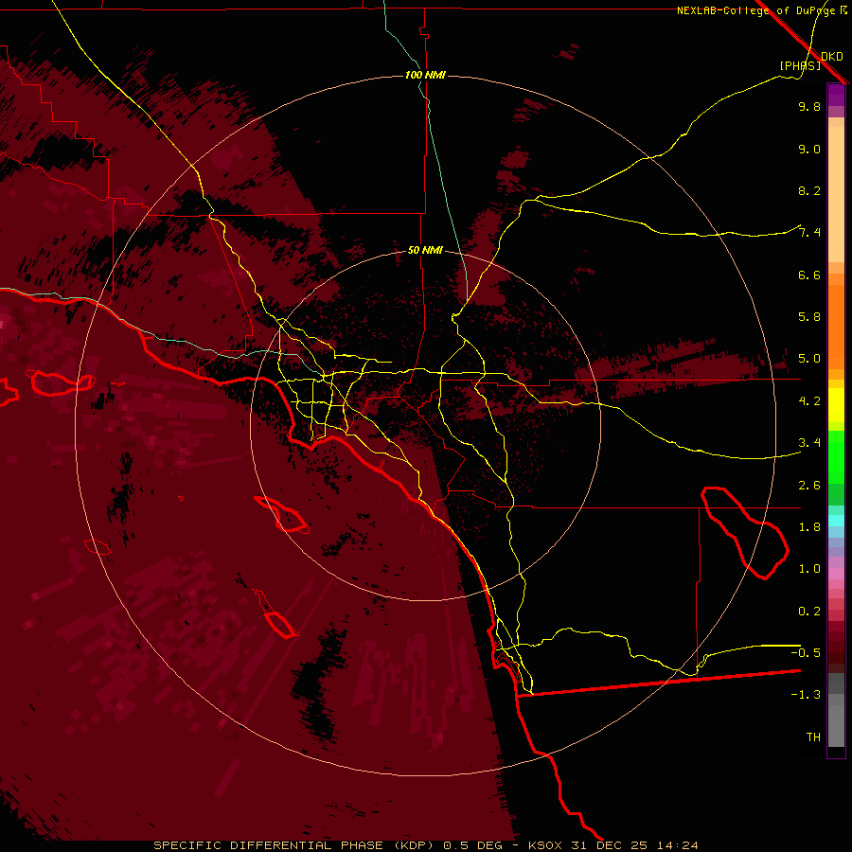Click the -1.3 scale value
This screenshot has height=852, width=852.
[x=806, y=695]
